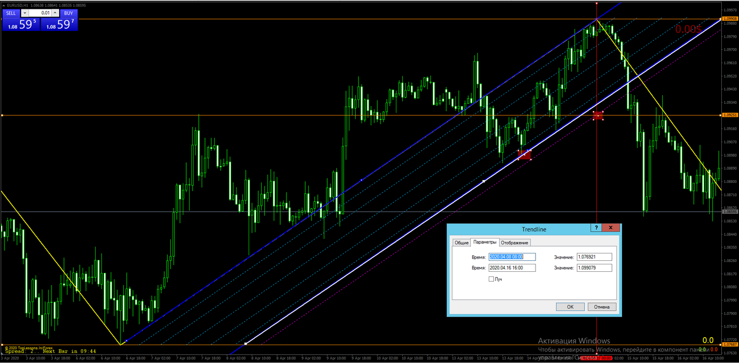739x363 pixels.
Task: Click the SELL button
Action: (x=11, y=13)
